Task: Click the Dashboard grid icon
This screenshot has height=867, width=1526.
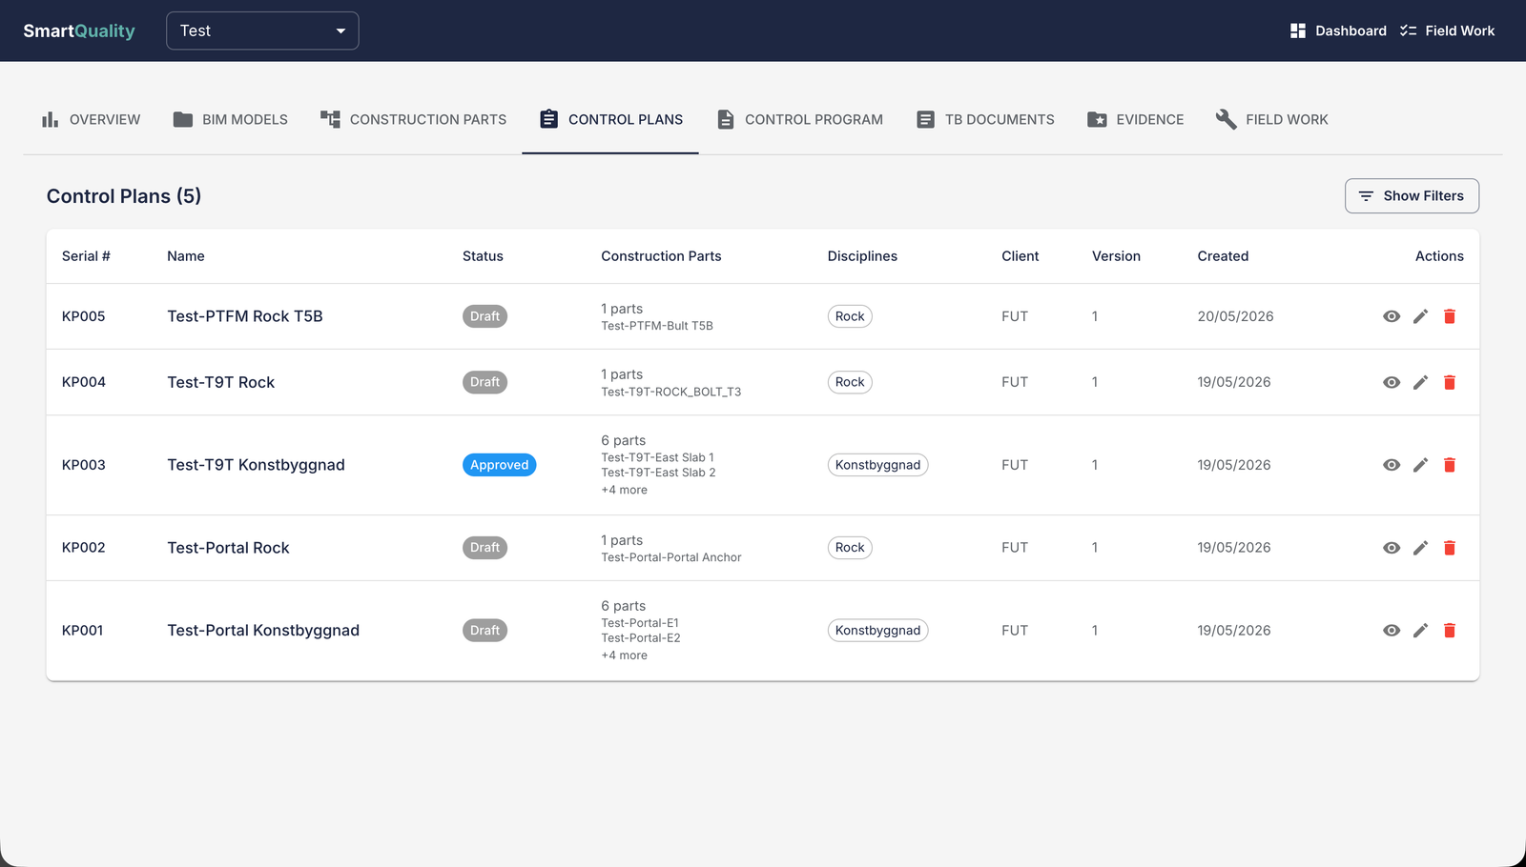Action: (1297, 30)
